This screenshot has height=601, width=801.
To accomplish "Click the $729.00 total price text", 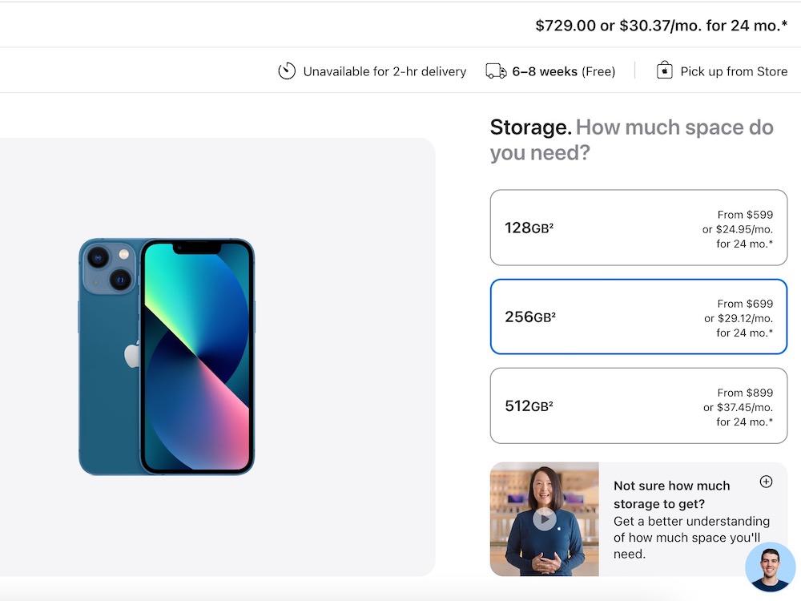I will (566, 26).
